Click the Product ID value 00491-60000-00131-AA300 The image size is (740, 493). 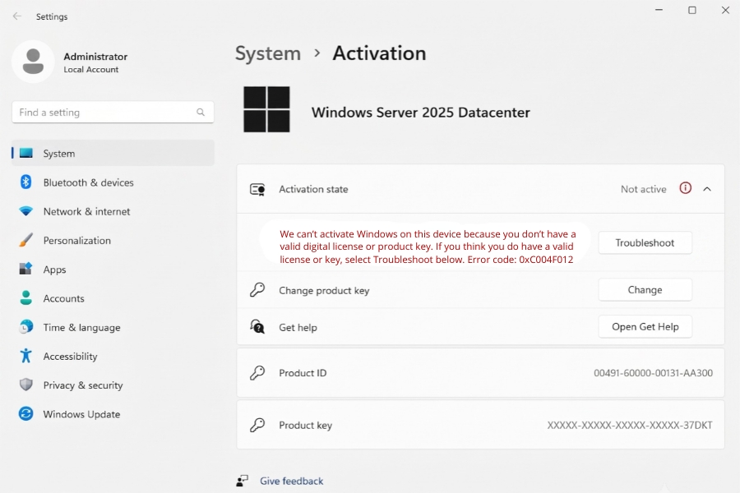(653, 373)
